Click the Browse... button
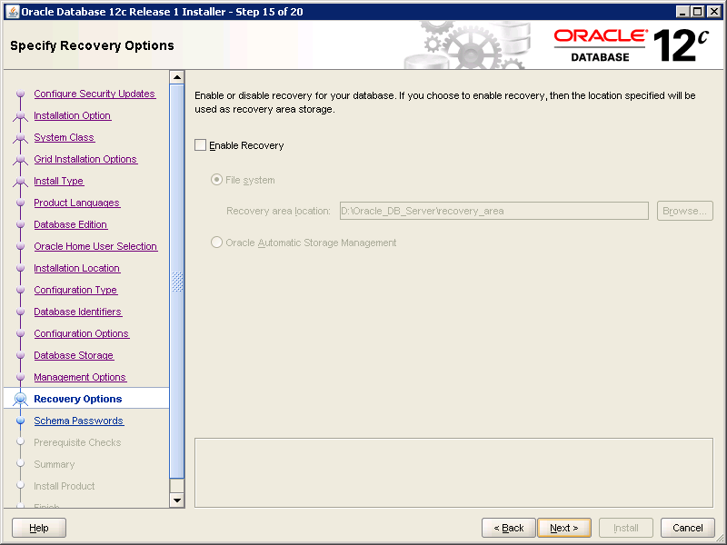This screenshot has height=545, width=727. (x=685, y=211)
